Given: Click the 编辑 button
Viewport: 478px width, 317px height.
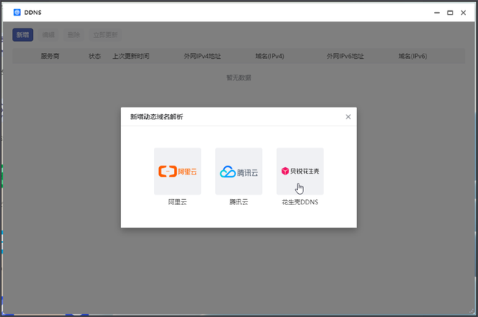Looking at the screenshot, I should point(48,35).
